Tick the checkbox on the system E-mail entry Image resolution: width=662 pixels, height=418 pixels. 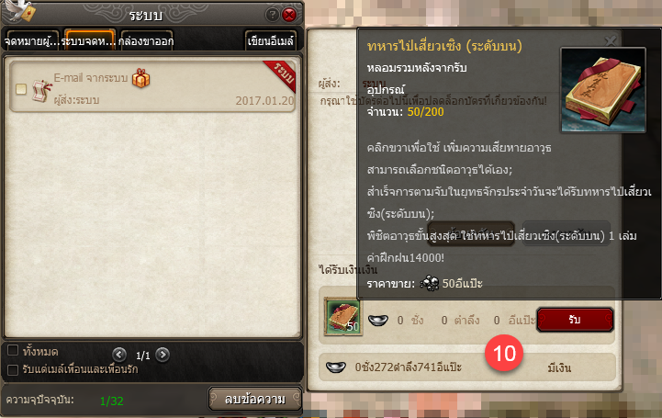(x=21, y=89)
